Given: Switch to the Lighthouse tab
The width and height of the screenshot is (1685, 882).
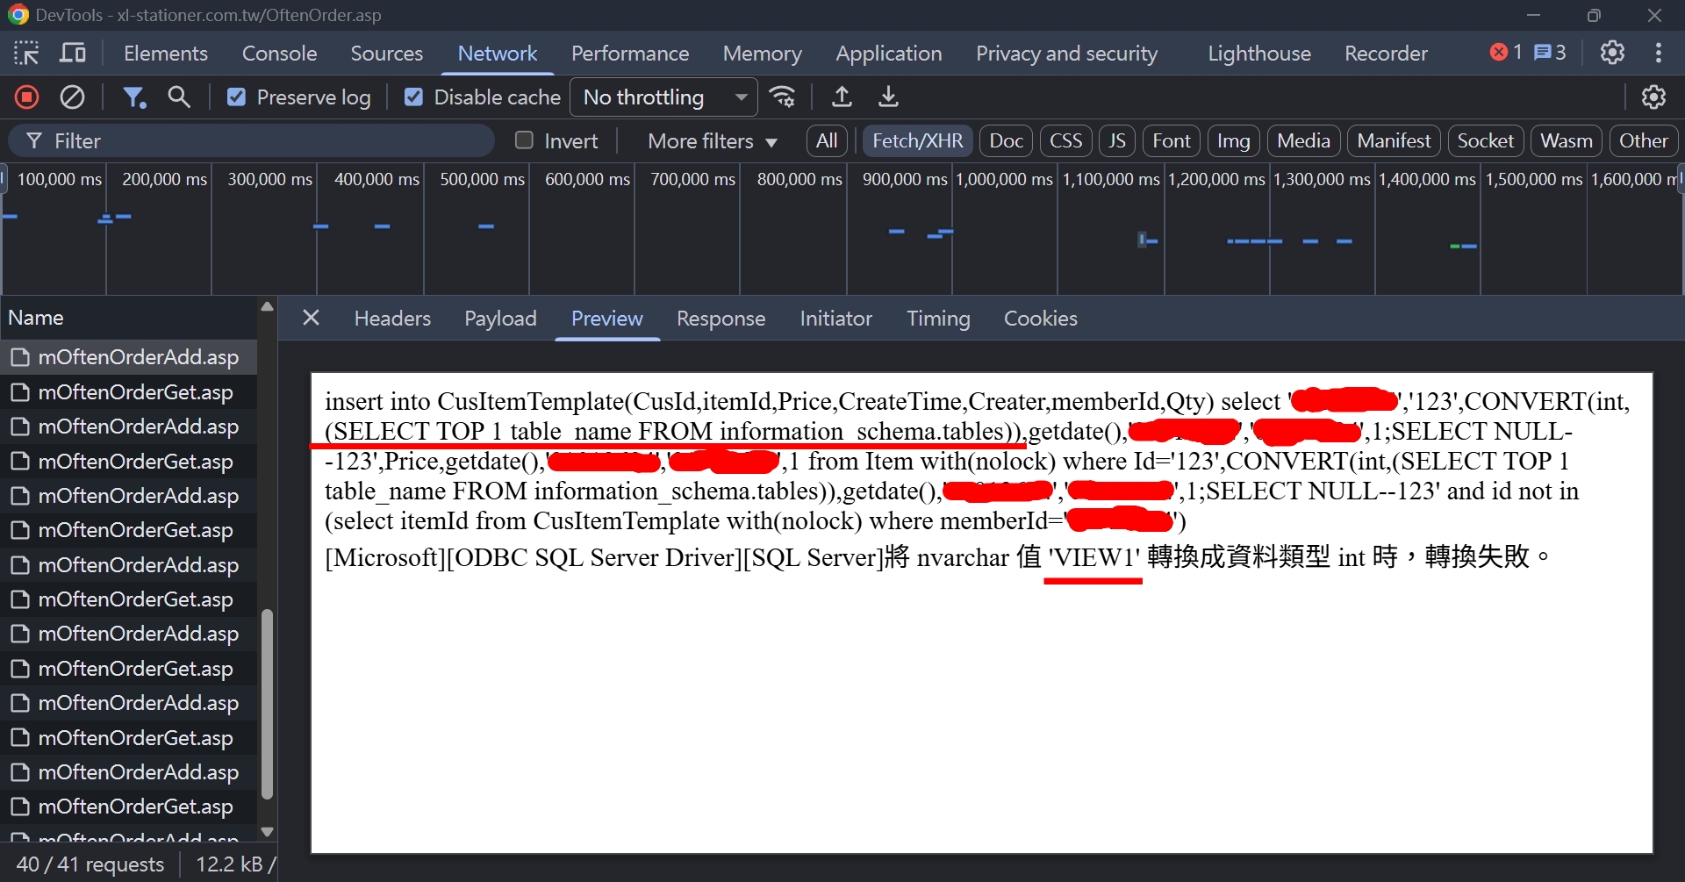Looking at the screenshot, I should (1258, 54).
